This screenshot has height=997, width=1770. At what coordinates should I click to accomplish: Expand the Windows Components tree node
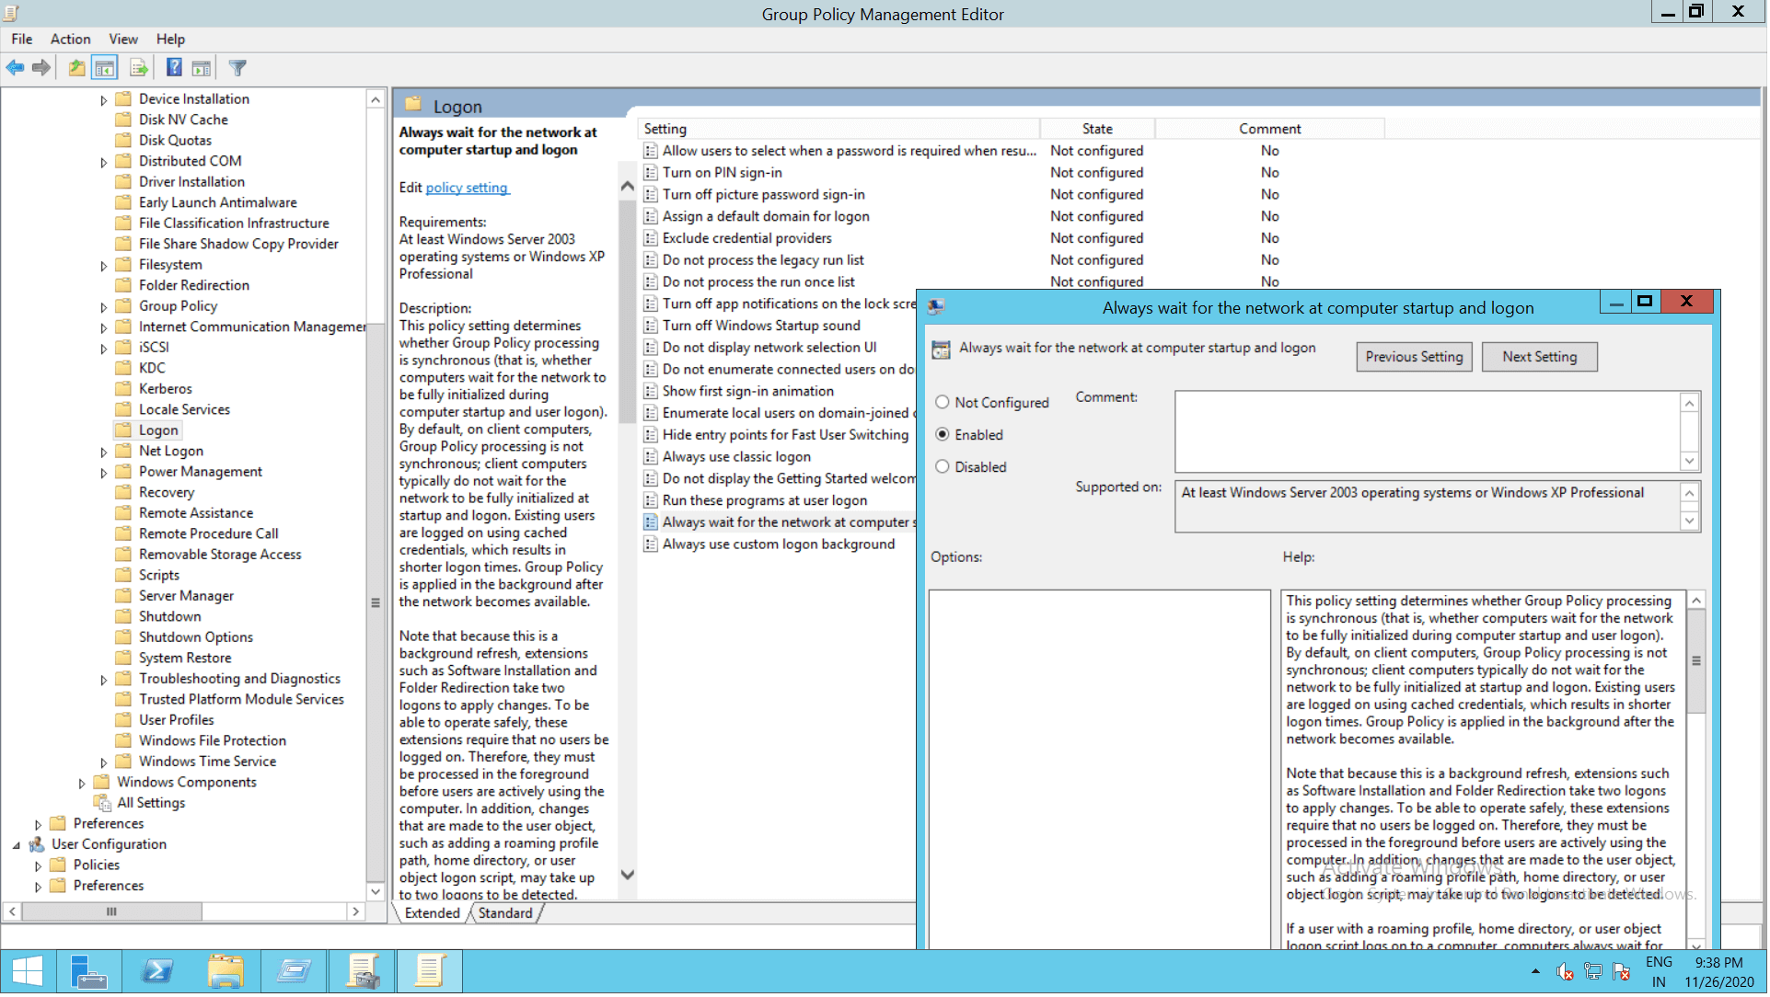[x=82, y=784]
